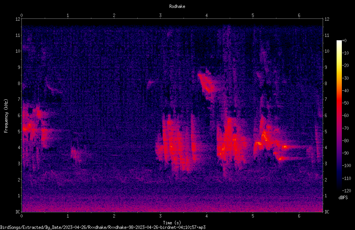
Task: Click the yellow hotspot near 3.3 kHz at 5.6 seconds
Action: (280, 158)
